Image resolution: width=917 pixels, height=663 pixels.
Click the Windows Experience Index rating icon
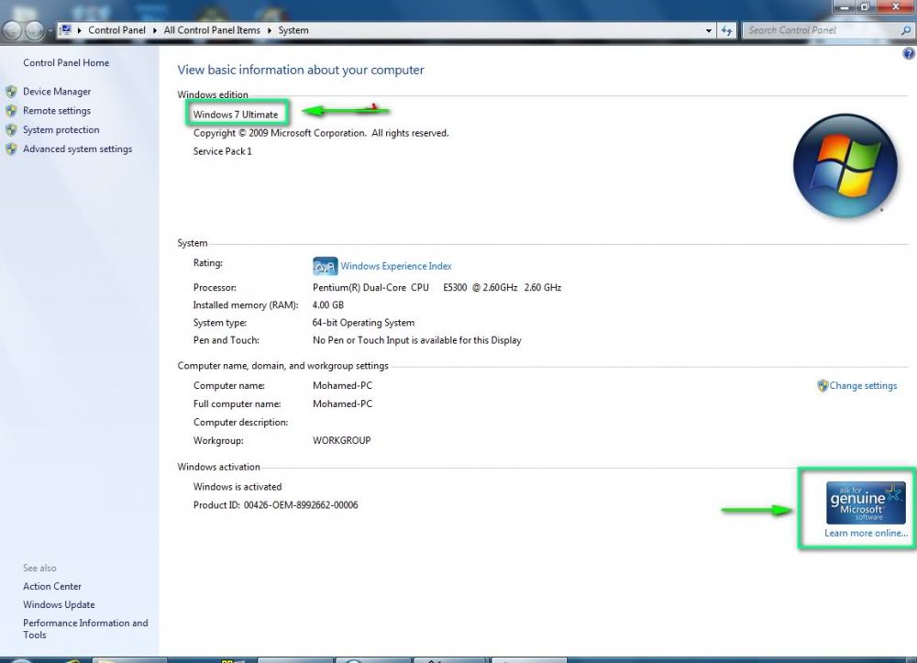coord(326,266)
